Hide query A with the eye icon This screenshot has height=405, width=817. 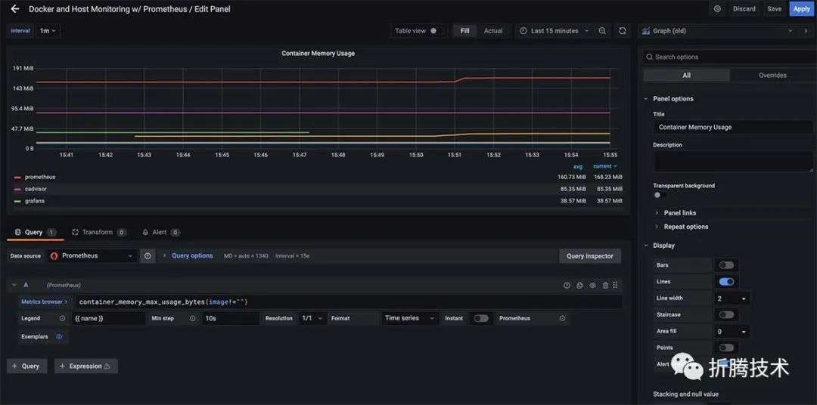(592, 286)
